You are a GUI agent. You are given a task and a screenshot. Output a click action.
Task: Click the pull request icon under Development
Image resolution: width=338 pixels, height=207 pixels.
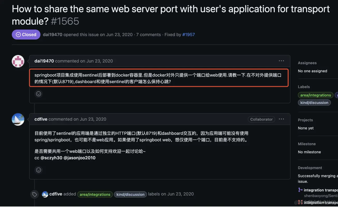(300, 190)
